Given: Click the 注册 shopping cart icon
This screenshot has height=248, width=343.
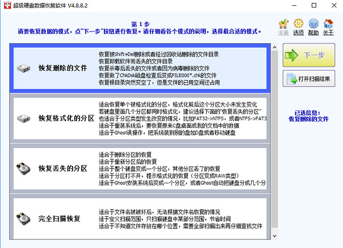Looking at the screenshot, I should point(284,24).
